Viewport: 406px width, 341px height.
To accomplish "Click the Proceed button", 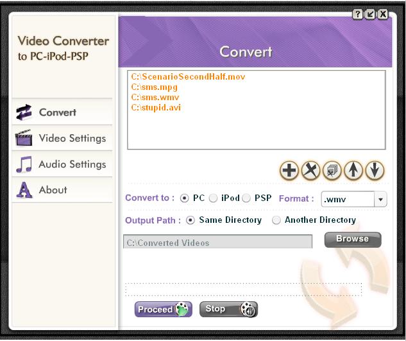I will [x=164, y=309].
